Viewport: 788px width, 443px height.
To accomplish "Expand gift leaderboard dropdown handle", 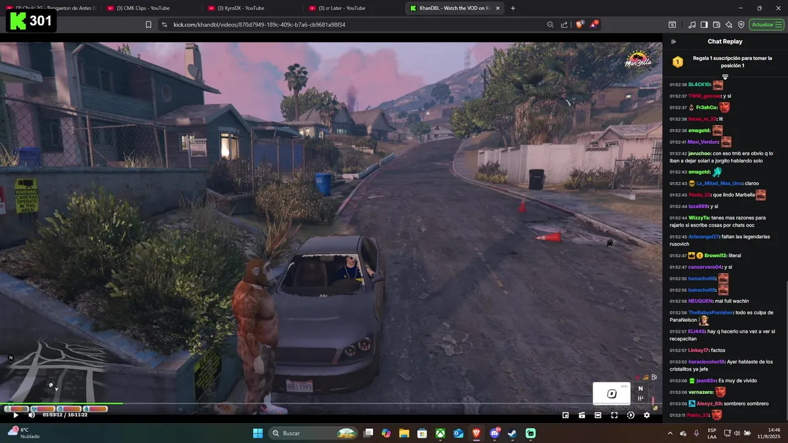I will [x=725, y=77].
